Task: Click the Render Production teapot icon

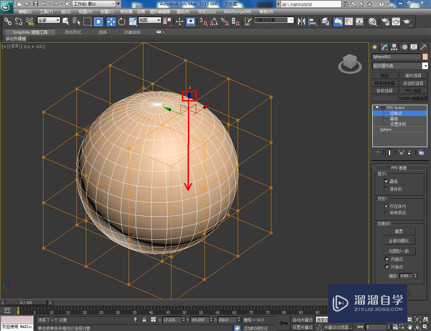Action: coord(407,22)
